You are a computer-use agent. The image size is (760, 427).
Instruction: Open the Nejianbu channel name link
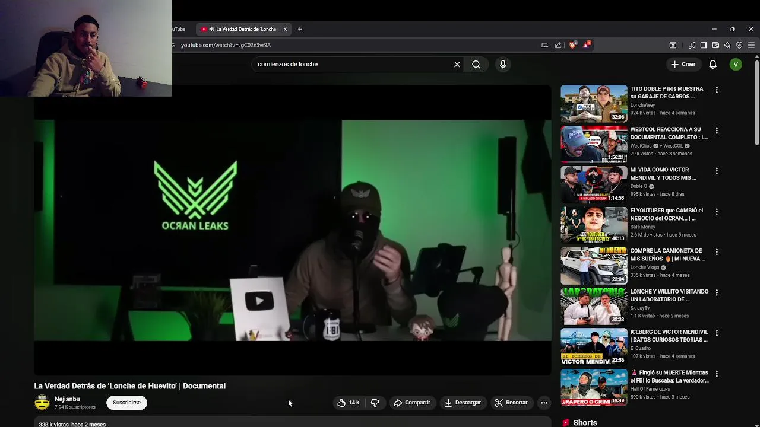pos(67,399)
